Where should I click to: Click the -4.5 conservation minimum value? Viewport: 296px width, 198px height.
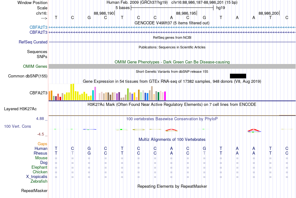click(x=41, y=134)
